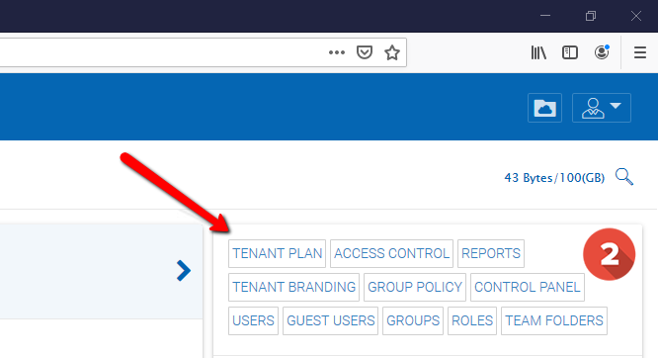
Task: Minimize the Firefox window
Action: pos(545,16)
